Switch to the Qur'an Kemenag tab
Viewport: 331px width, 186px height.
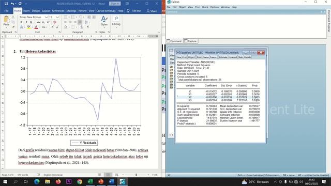pos(106,11)
